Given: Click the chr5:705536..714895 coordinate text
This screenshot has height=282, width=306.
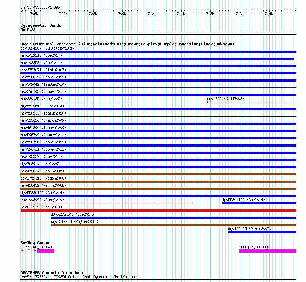Looking at the screenshot, I should (x=40, y=8).
